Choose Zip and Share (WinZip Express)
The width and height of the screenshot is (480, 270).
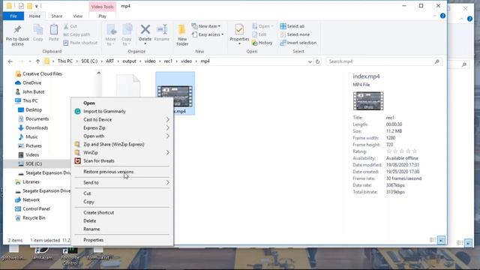coord(113,144)
